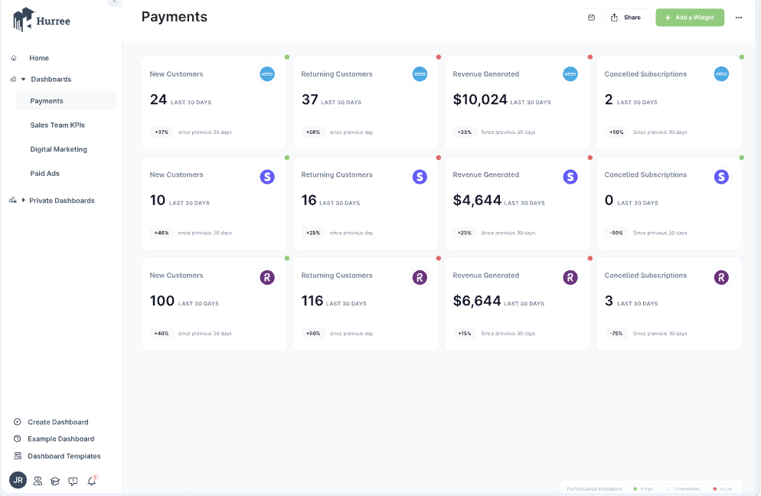This screenshot has width=761, height=496.
Task: Switch to the Digital Marketing dashboard
Action: pos(59,149)
